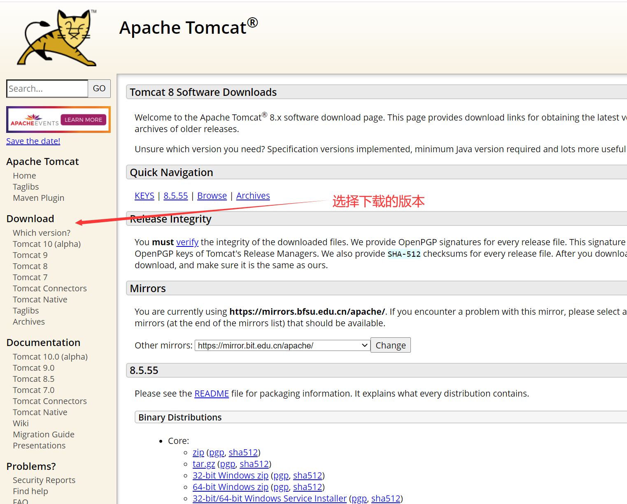Open pgp for 64-bit Windows zip

[281, 487]
